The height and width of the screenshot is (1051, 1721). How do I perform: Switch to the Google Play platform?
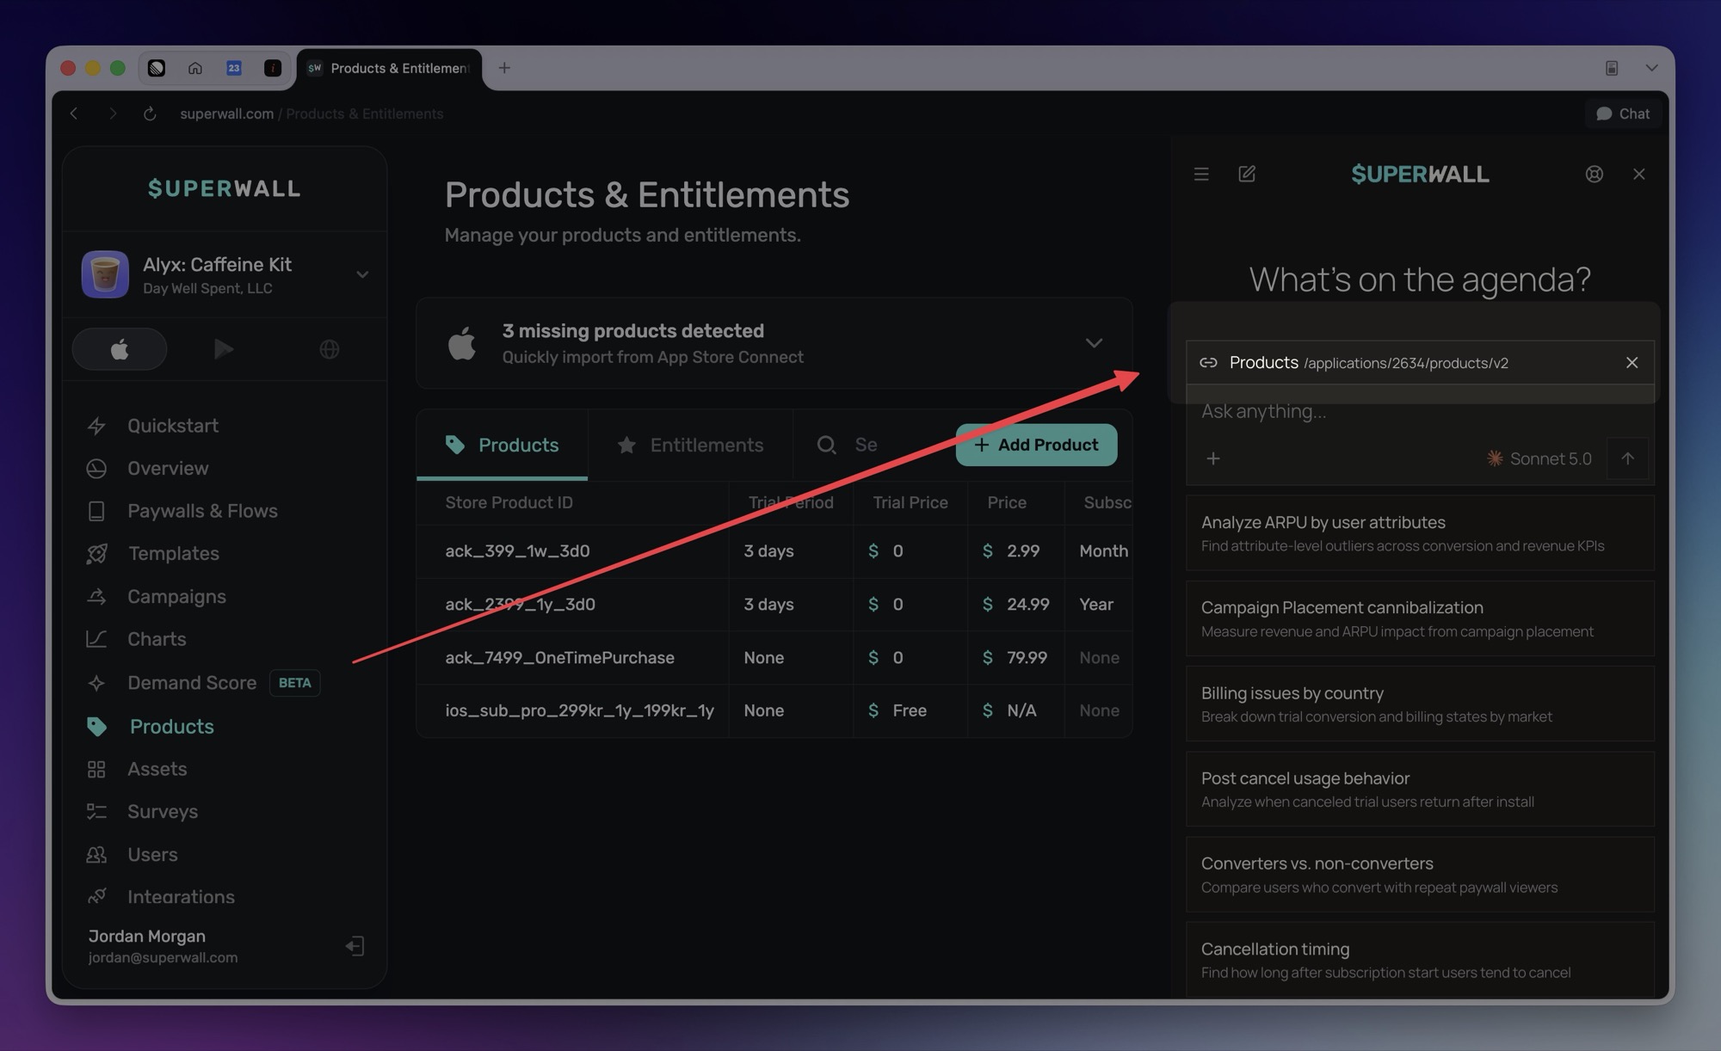[x=224, y=349]
